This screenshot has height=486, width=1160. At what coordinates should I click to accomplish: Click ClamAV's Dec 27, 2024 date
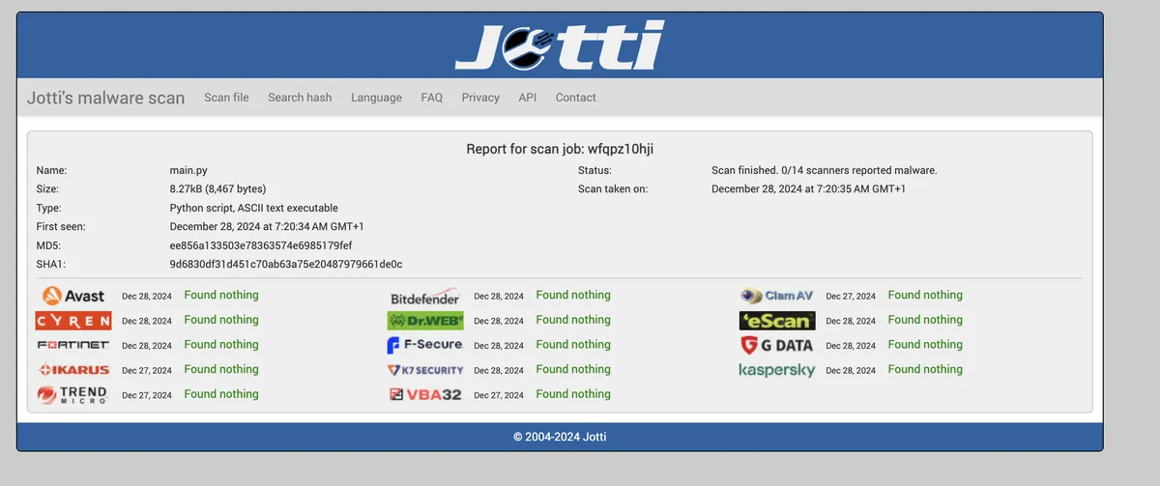tap(851, 297)
